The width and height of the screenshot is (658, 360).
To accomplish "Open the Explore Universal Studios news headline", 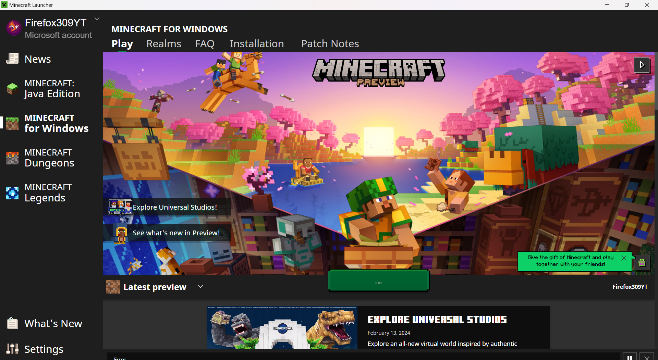I will 437,320.
